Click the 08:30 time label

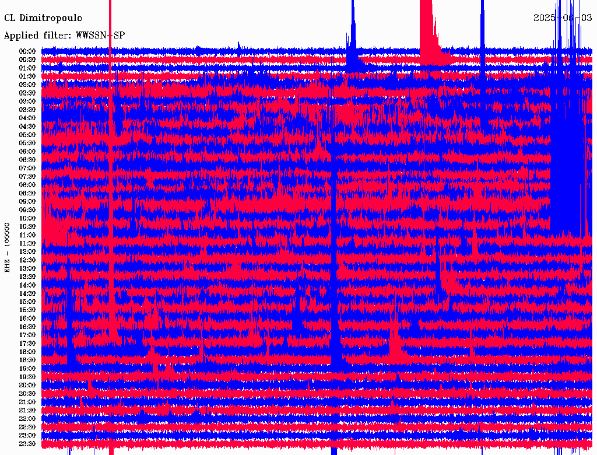point(27,194)
